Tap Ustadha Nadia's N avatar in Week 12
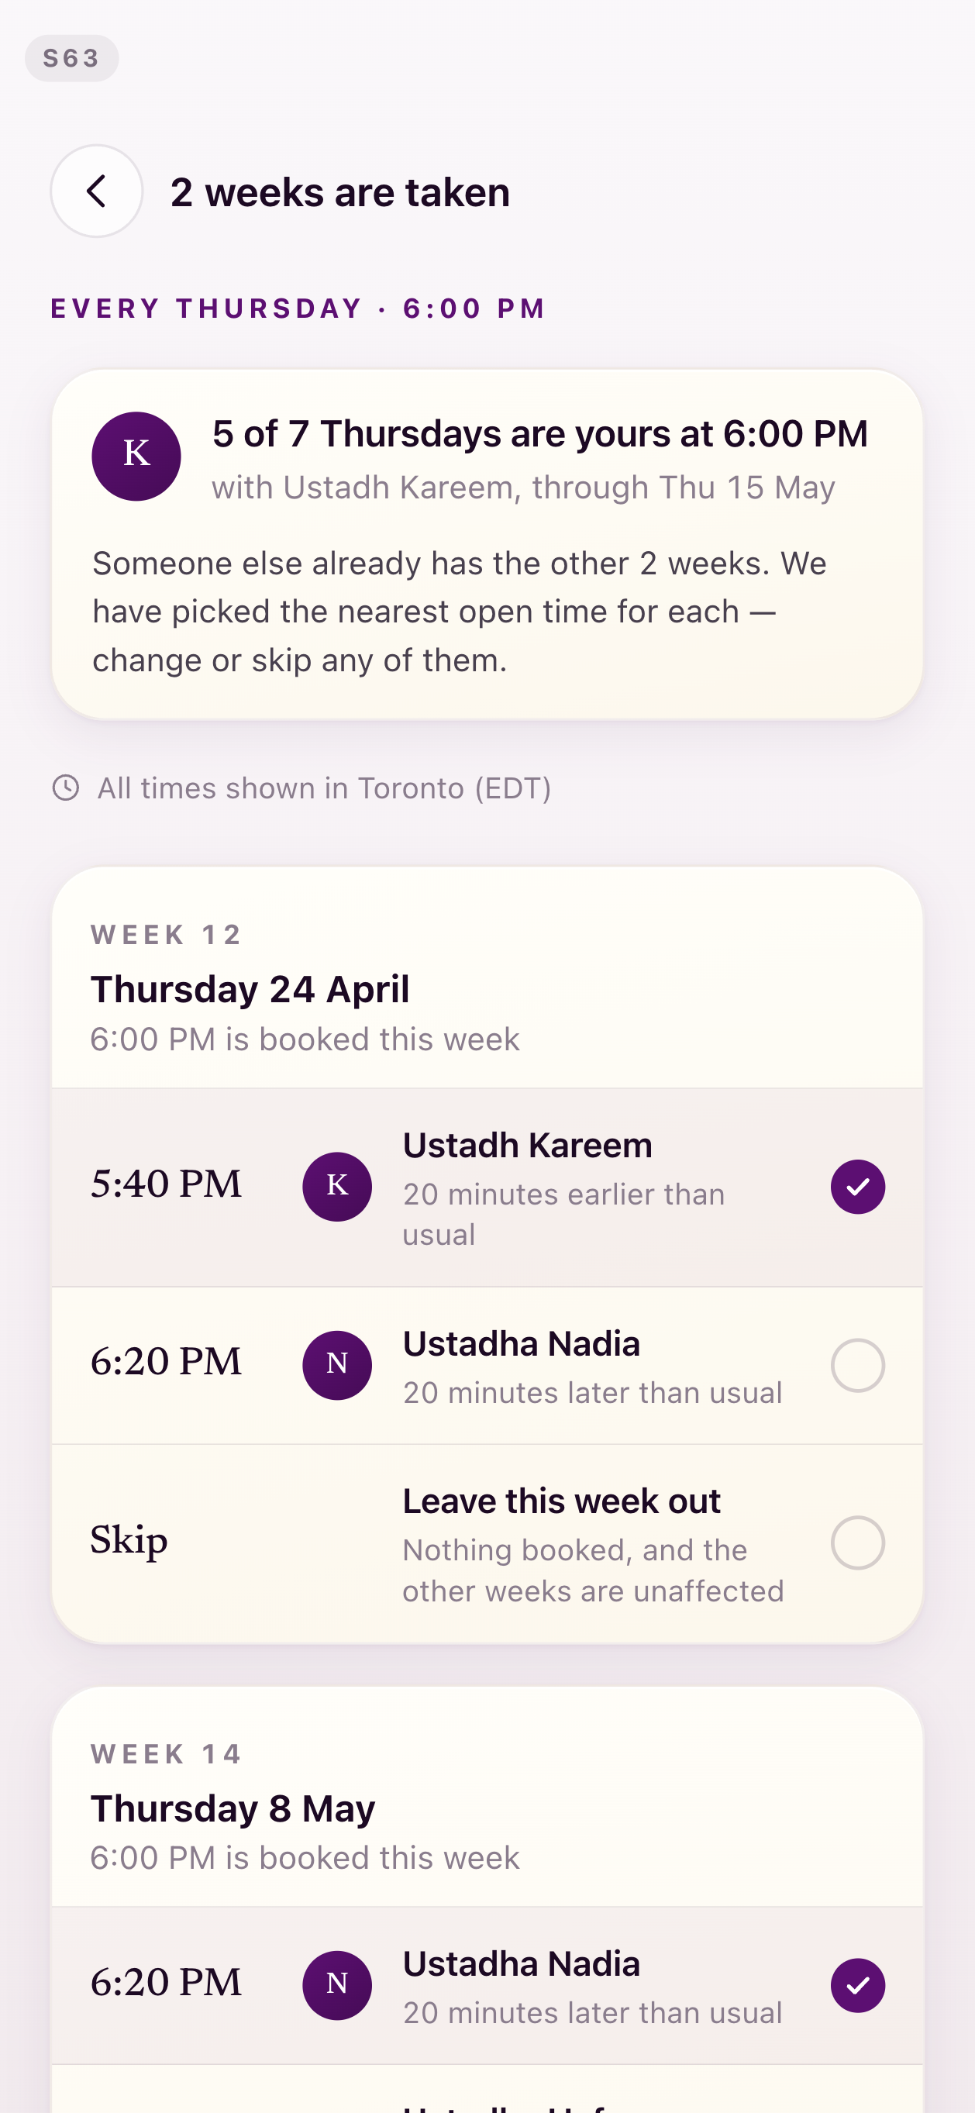Image resolution: width=975 pixels, height=2113 pixels. 337,1365
